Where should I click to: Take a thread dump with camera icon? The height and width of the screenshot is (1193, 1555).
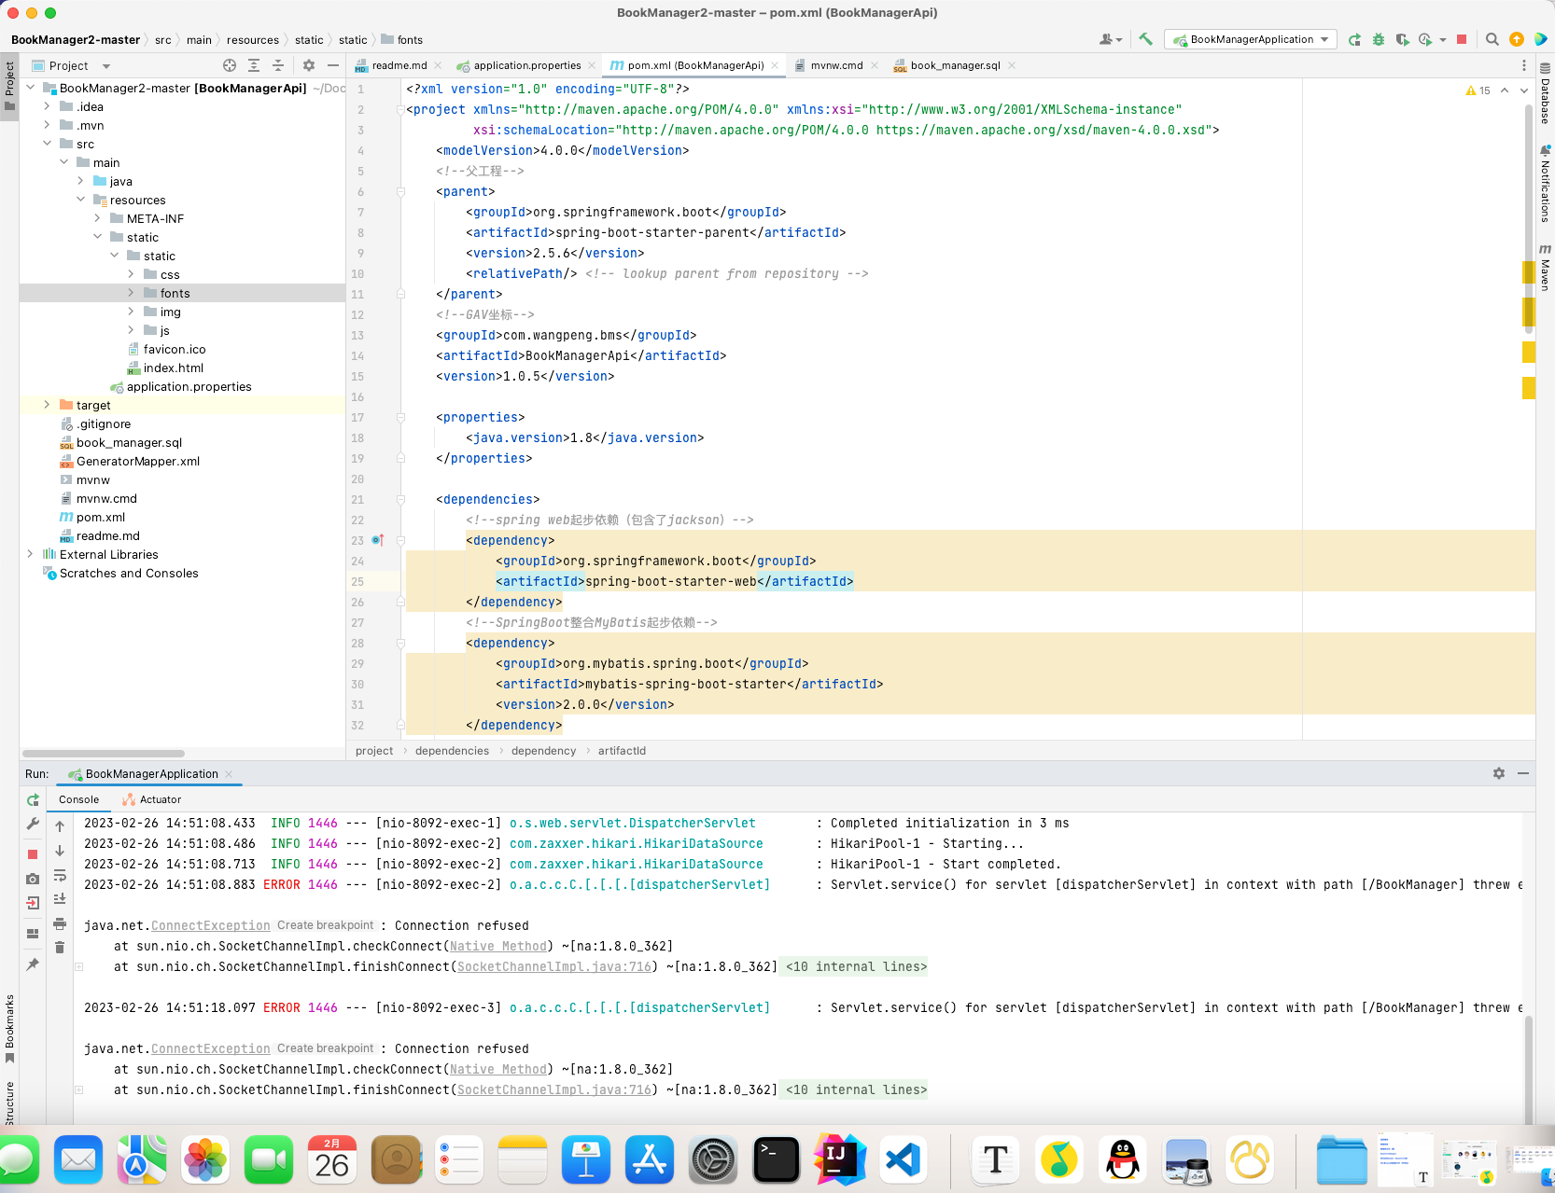pos(33,879)
